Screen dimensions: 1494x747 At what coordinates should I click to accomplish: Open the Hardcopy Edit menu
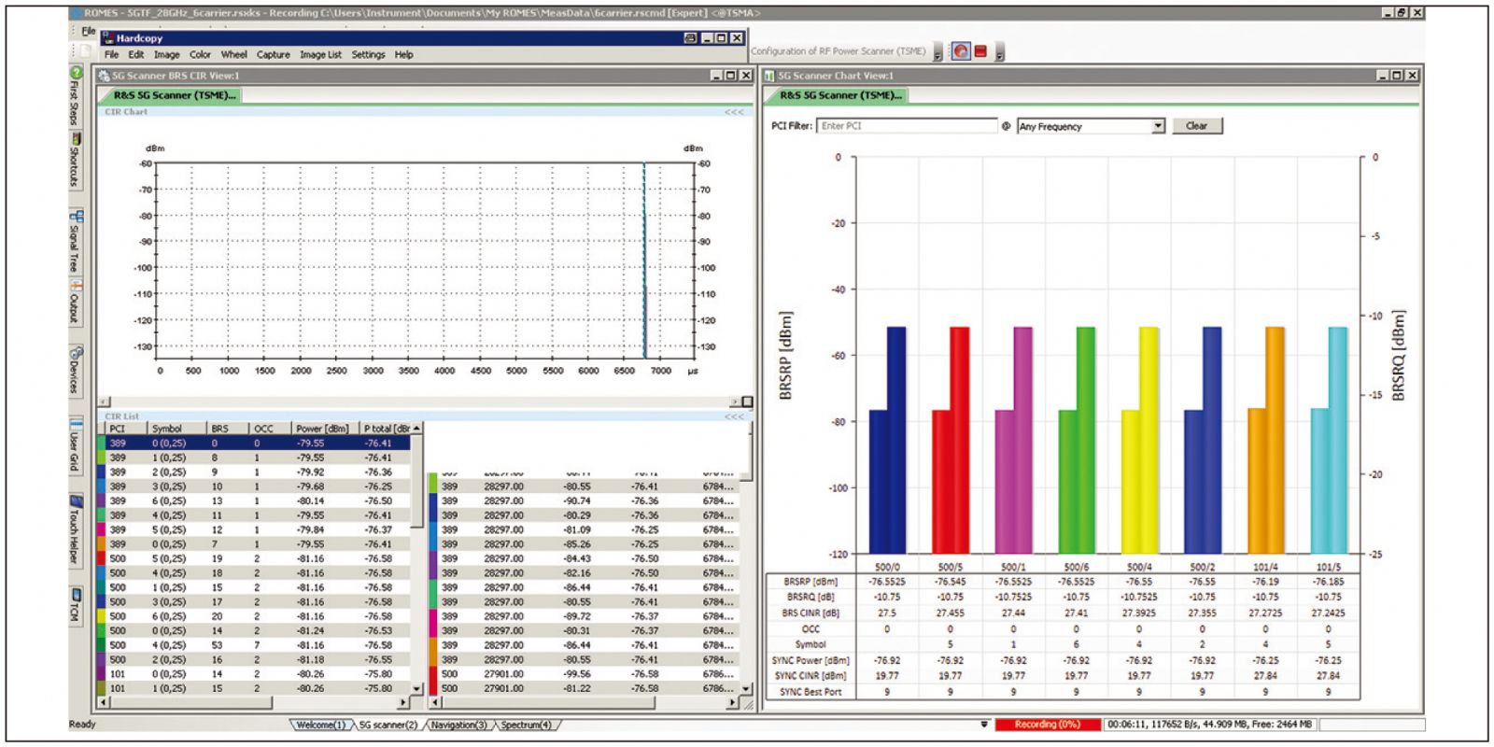coord(136,55)
